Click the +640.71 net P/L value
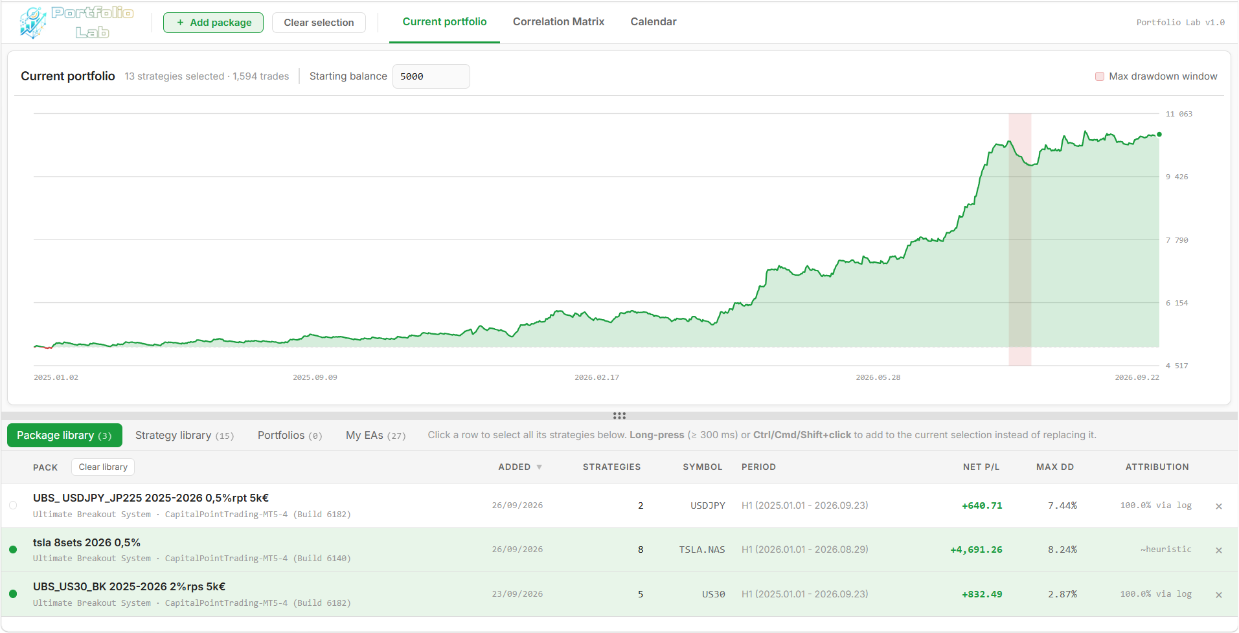The image size is (1239, 633). coord(982,506)
